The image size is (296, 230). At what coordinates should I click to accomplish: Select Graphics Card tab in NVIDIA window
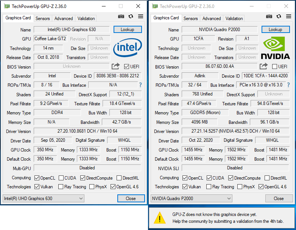coord(166,18)
